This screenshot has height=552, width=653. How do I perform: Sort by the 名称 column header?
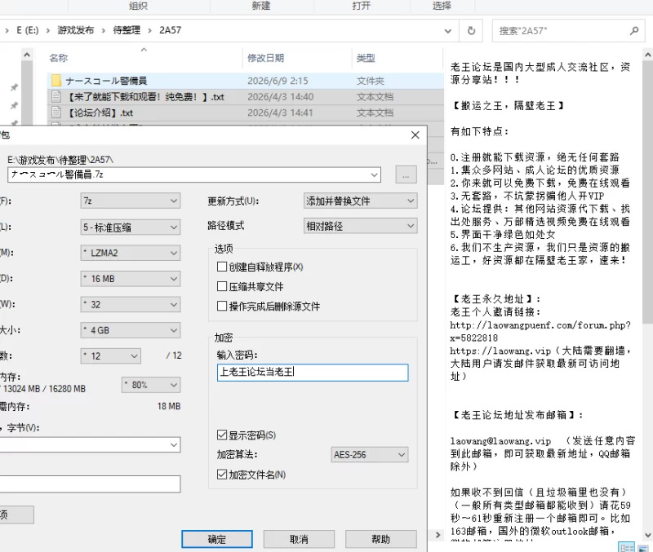pos(58,58)
